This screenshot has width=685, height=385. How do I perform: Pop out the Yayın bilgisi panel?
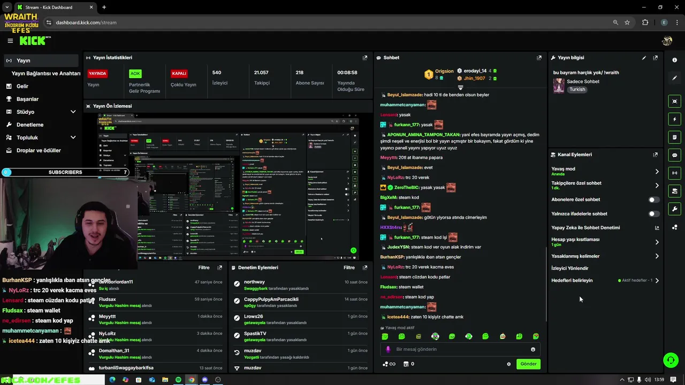[655, 58]
